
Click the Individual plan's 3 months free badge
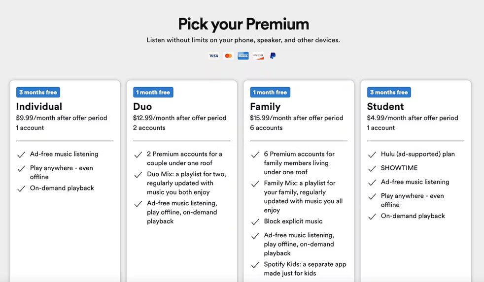click(x=38, y=93)
